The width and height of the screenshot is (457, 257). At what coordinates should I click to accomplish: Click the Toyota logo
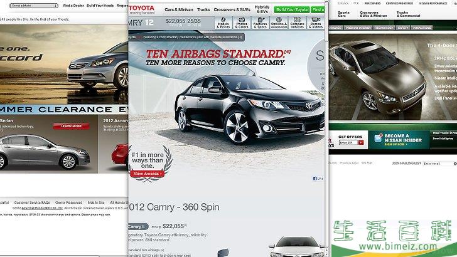point(142,9)
